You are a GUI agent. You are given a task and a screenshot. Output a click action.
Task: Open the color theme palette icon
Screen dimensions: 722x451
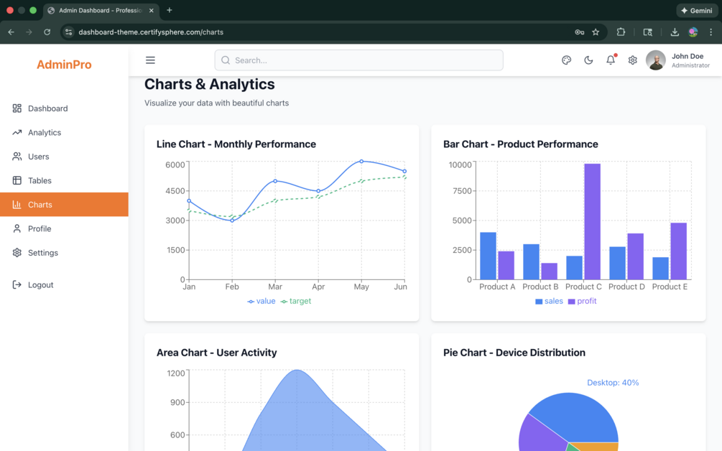[x=566, y=60]
